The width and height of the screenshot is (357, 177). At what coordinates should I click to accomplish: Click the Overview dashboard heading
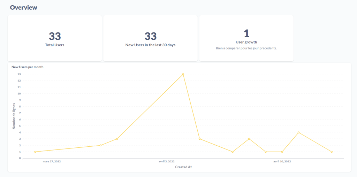[23, 7]
